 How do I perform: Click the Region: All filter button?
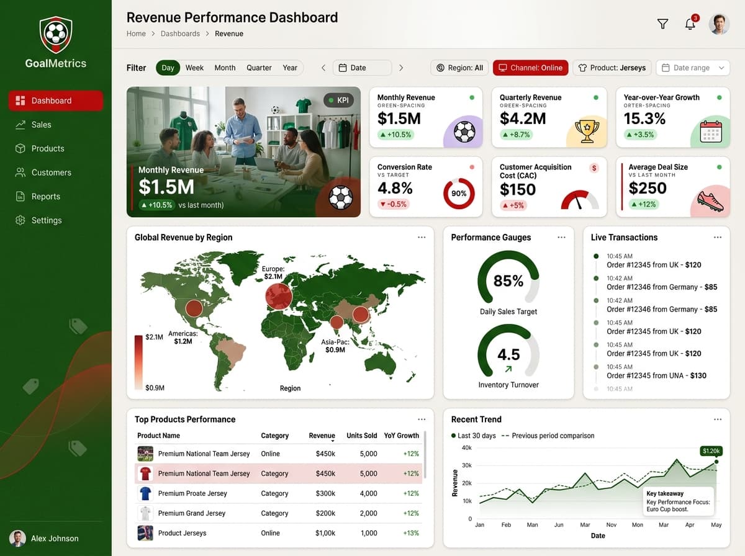tap(459, 68)
